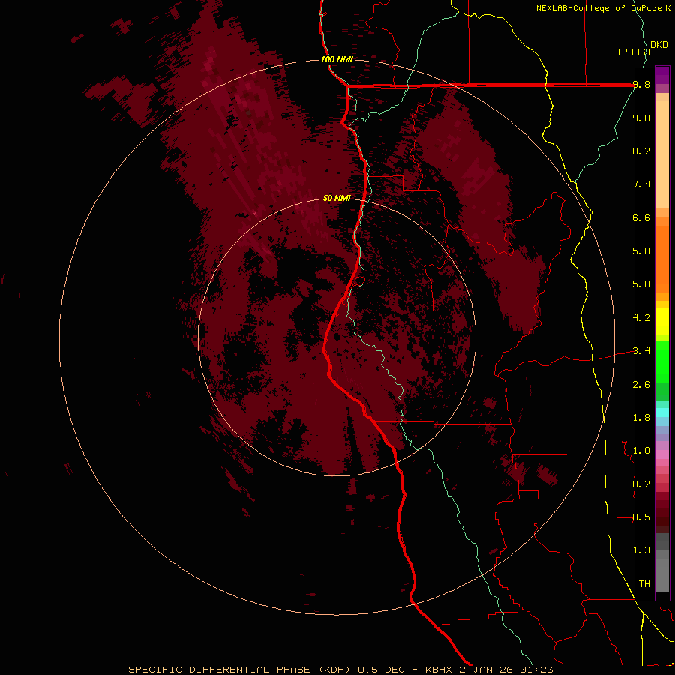Click the 3.4 value on the color scale
This screenshot has width=675, height=675.
point(641,351)
